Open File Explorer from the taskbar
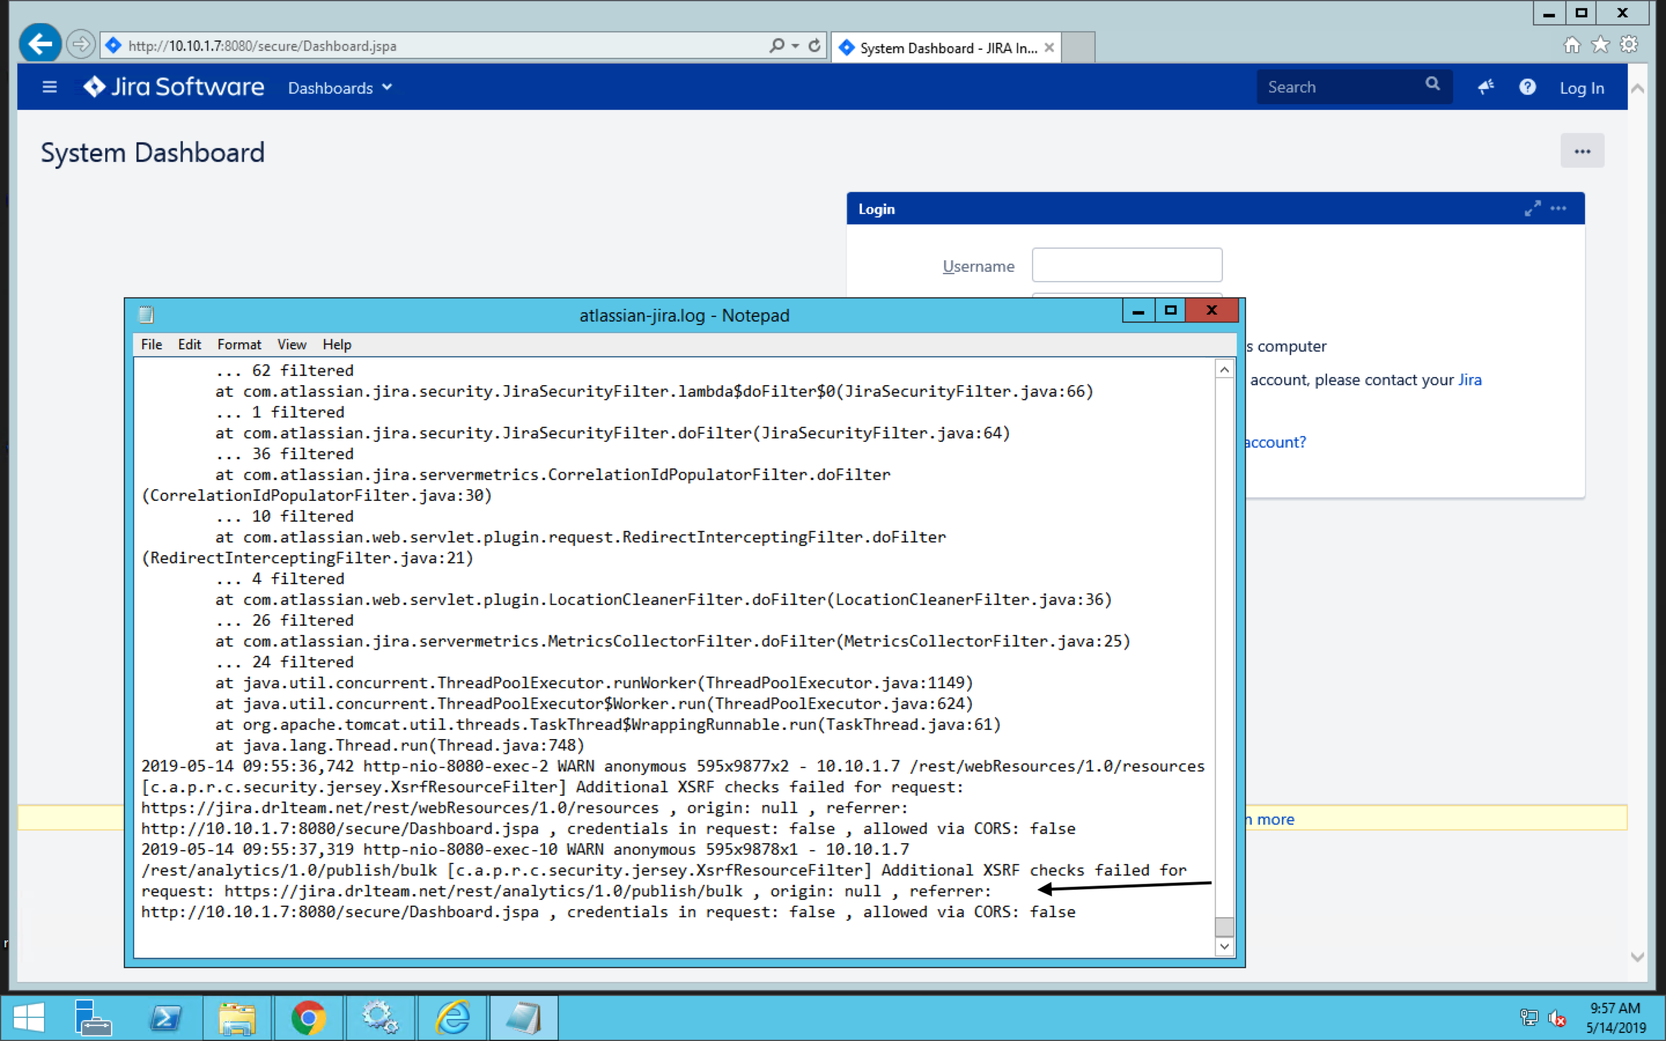 click(237, 1018)
